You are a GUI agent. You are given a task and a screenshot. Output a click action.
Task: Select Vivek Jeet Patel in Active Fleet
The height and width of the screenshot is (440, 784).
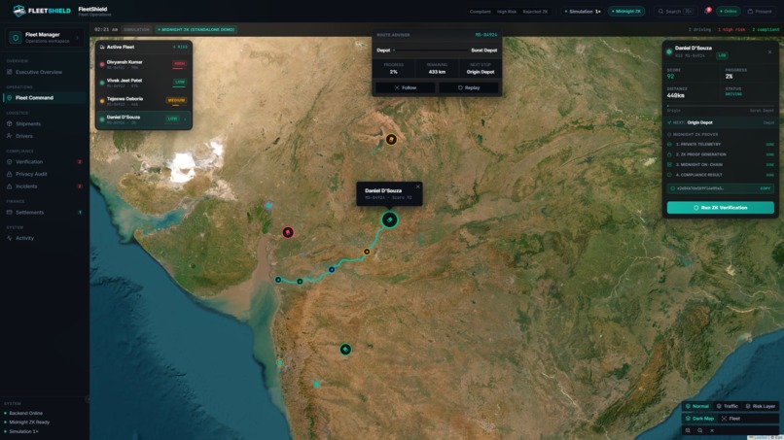click(144, 82)
